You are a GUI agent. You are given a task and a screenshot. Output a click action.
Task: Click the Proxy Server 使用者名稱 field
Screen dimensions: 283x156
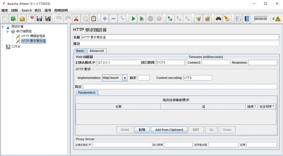[x=223, y=145]
